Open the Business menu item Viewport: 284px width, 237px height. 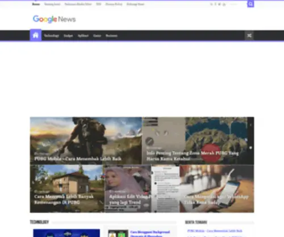(111, 35)
